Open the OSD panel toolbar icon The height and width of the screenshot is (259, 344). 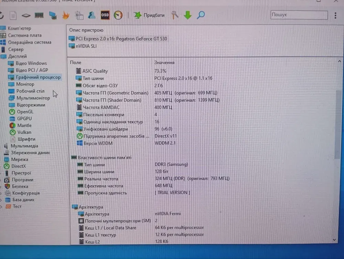click(x=105, y=15)
